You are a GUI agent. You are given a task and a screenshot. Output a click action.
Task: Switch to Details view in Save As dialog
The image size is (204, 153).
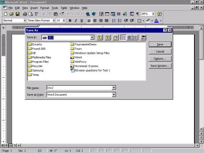click(129, 38)
